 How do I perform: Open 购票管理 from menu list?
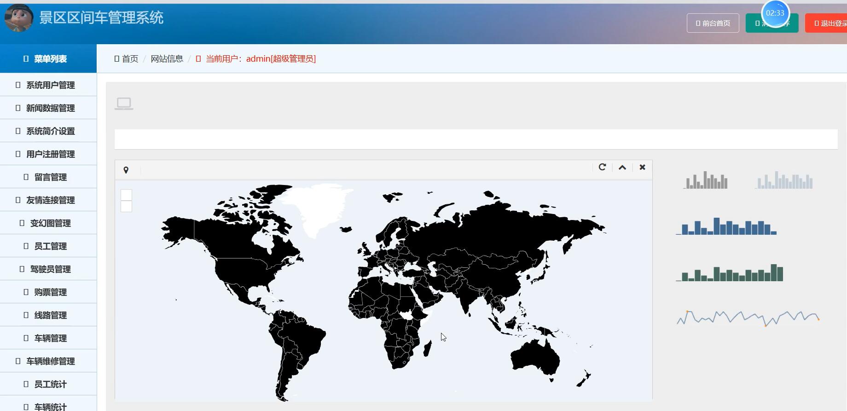point(50,292)
